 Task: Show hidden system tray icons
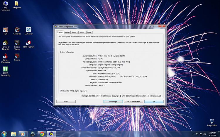194,134
